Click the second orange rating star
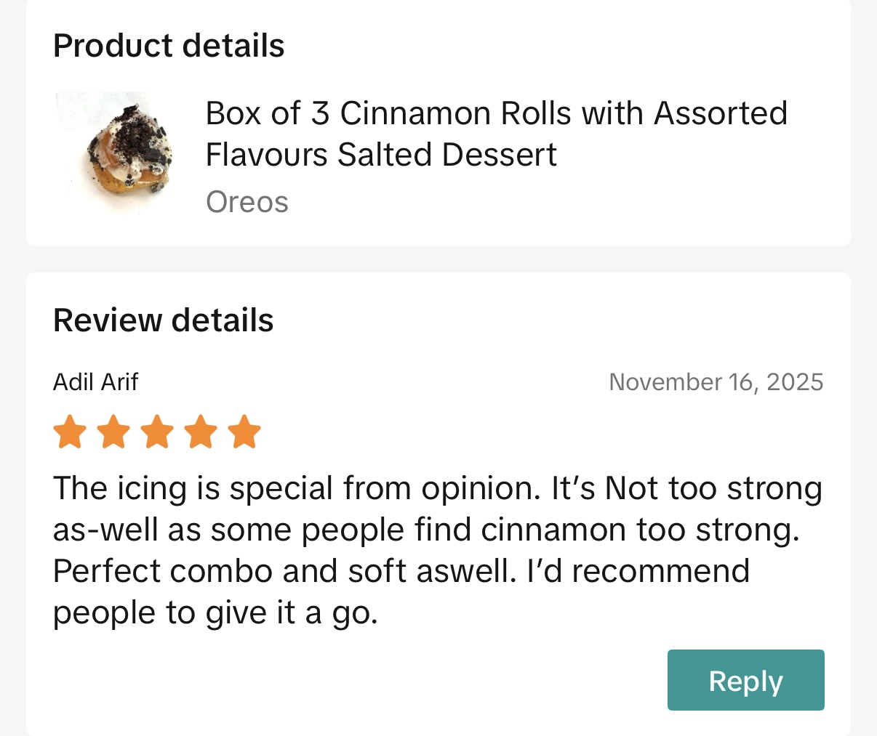The width and height of the screenshot is (877, 736). coord(113,432)
